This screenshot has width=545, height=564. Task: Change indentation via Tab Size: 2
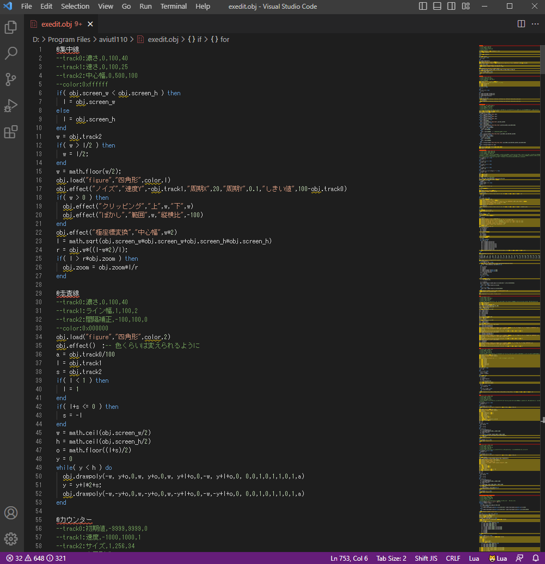point(391,558)
